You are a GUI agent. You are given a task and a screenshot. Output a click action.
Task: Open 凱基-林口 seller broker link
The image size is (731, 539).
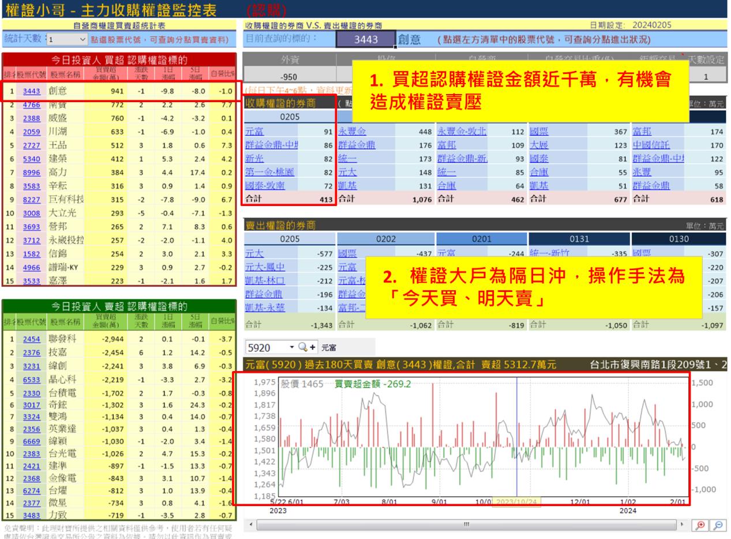pos(265,280)
